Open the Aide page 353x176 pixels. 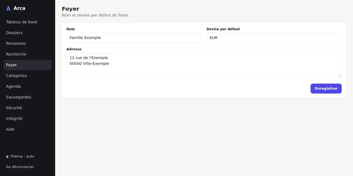coord(28,129)
